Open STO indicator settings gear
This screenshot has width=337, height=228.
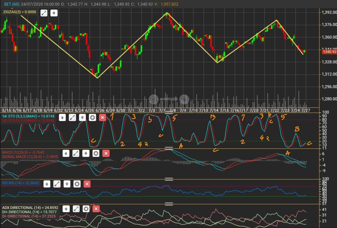coord(92,117)
